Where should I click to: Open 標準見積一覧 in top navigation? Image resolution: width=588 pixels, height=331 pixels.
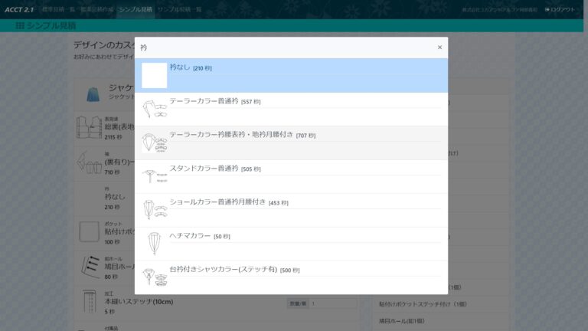[x=58, y=9]
